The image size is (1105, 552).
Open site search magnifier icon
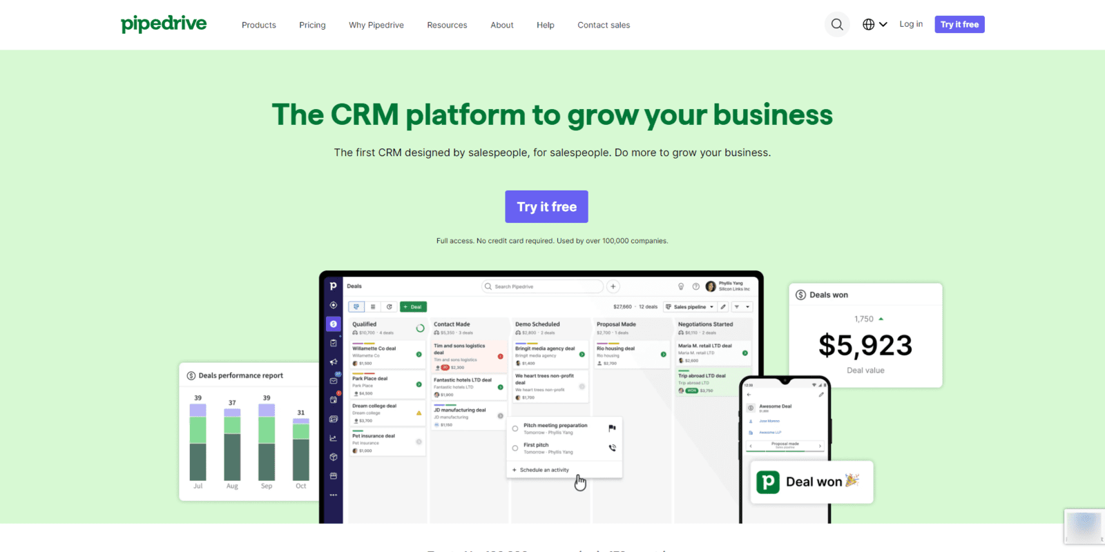pos(837,25)
